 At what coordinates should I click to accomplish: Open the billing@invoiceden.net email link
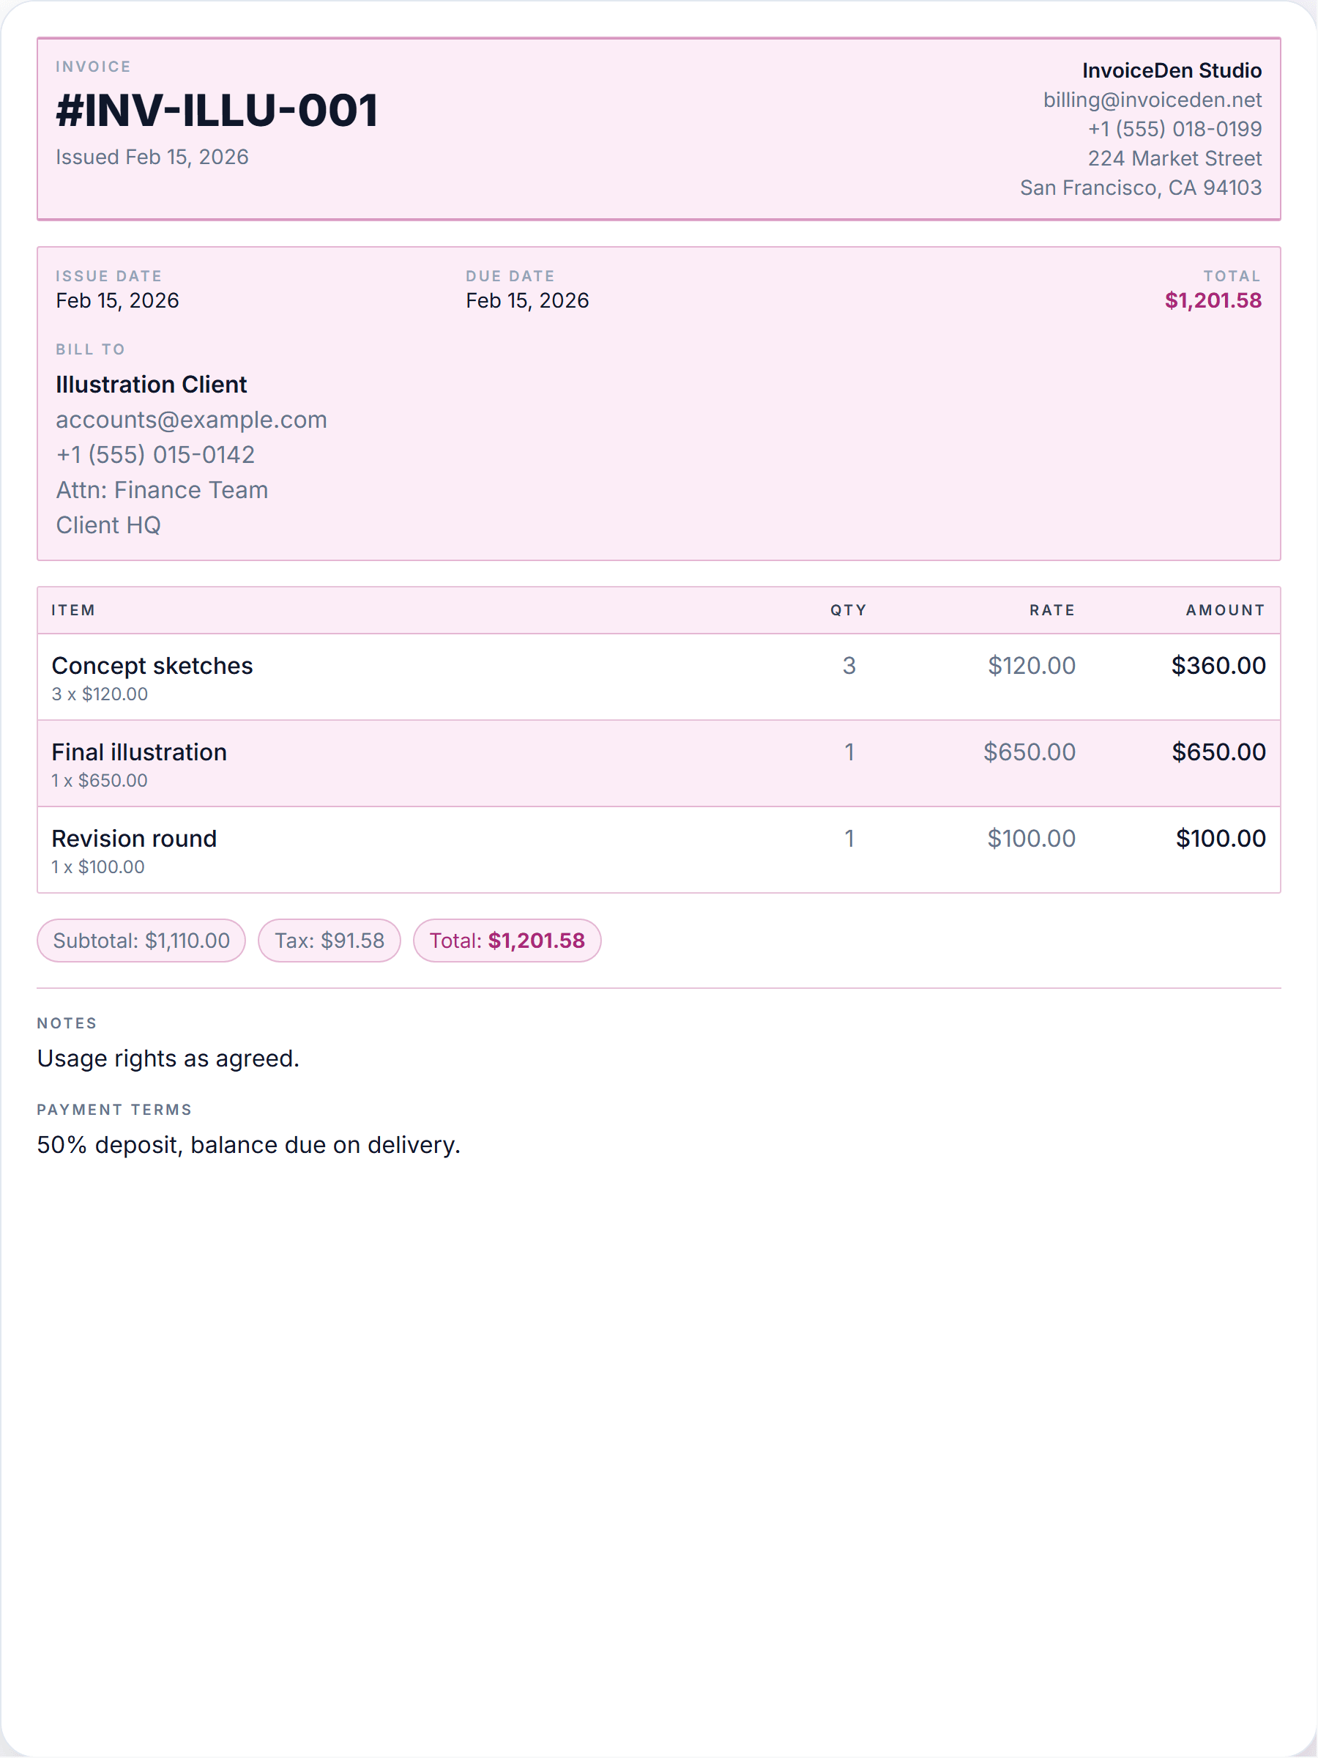tap(1152, 100)
